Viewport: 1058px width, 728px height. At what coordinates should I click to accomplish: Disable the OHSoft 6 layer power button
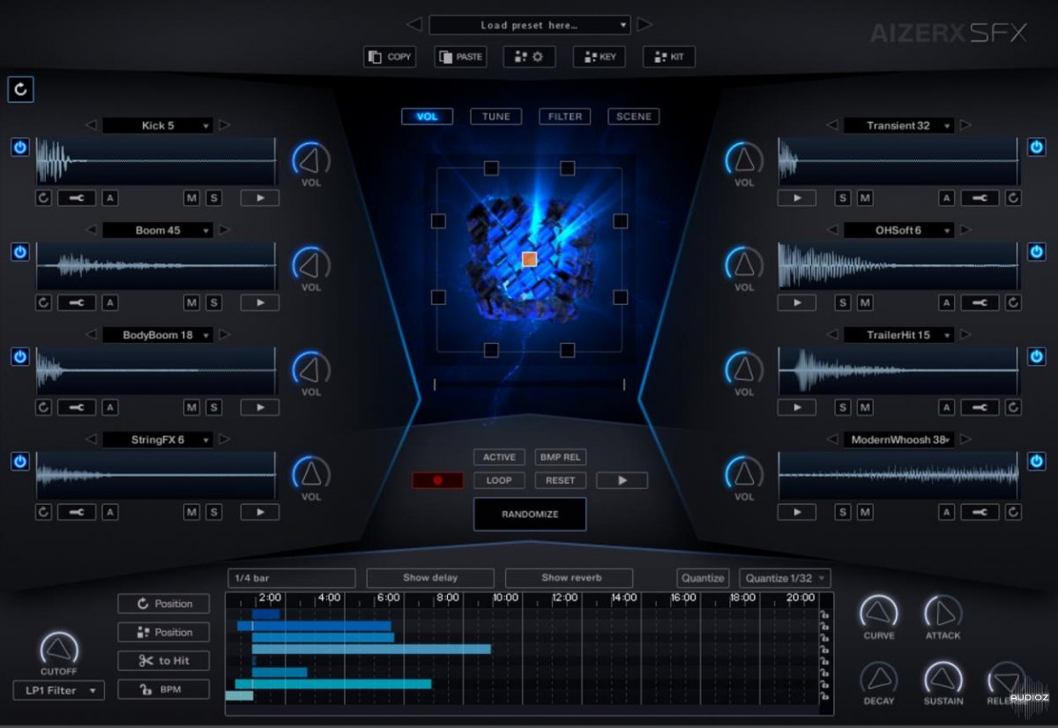(x=1037, y=252)
